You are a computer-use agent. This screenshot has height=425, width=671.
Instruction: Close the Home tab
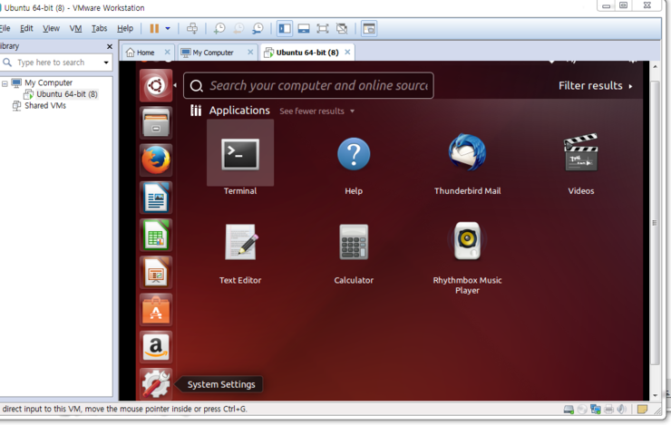[x=168, y=53]
